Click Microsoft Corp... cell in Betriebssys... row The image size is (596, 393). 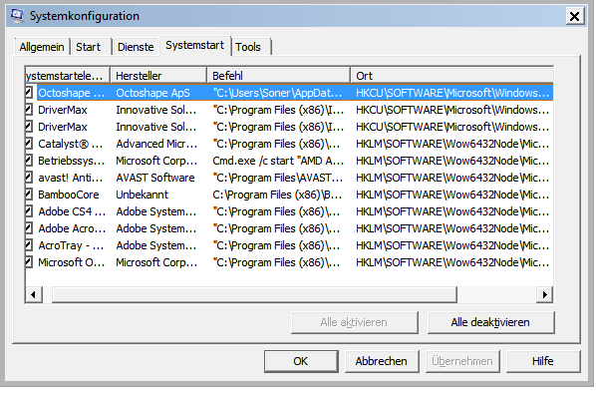(x=156, y=161)
